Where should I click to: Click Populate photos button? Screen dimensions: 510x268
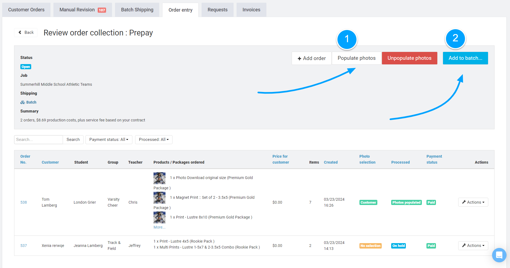[356, 58]
